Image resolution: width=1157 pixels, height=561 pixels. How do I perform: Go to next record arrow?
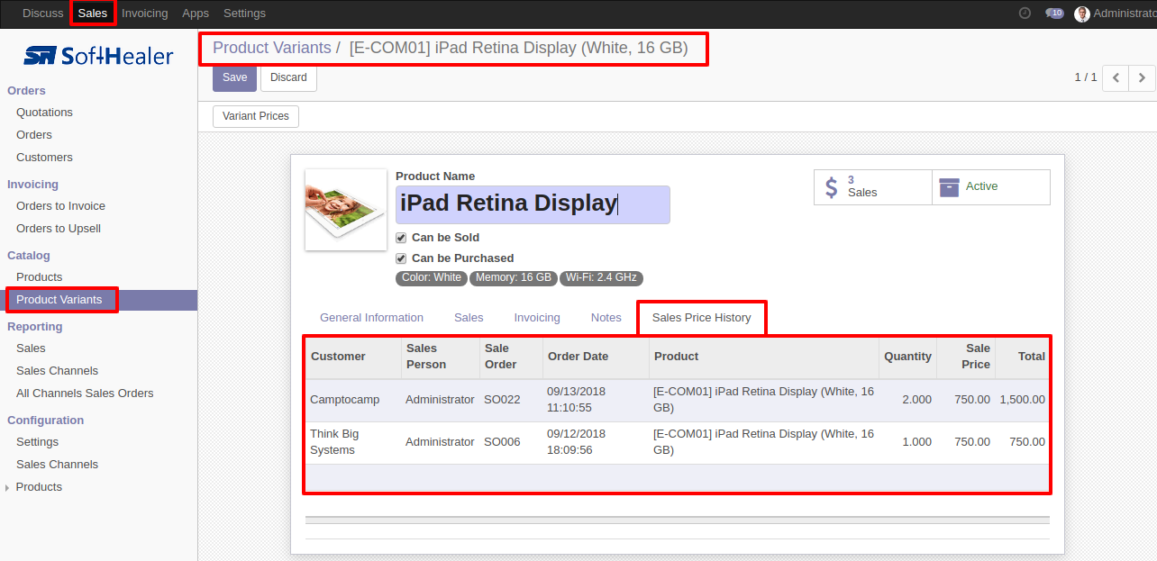coord(1142,78)
